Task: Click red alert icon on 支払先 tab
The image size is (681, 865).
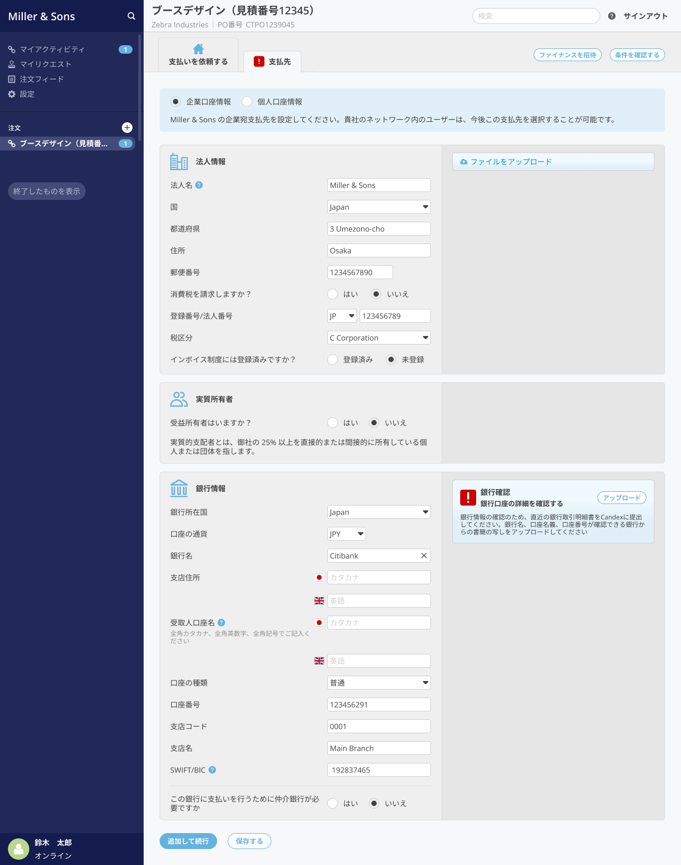Action: (x=259, y=61)
